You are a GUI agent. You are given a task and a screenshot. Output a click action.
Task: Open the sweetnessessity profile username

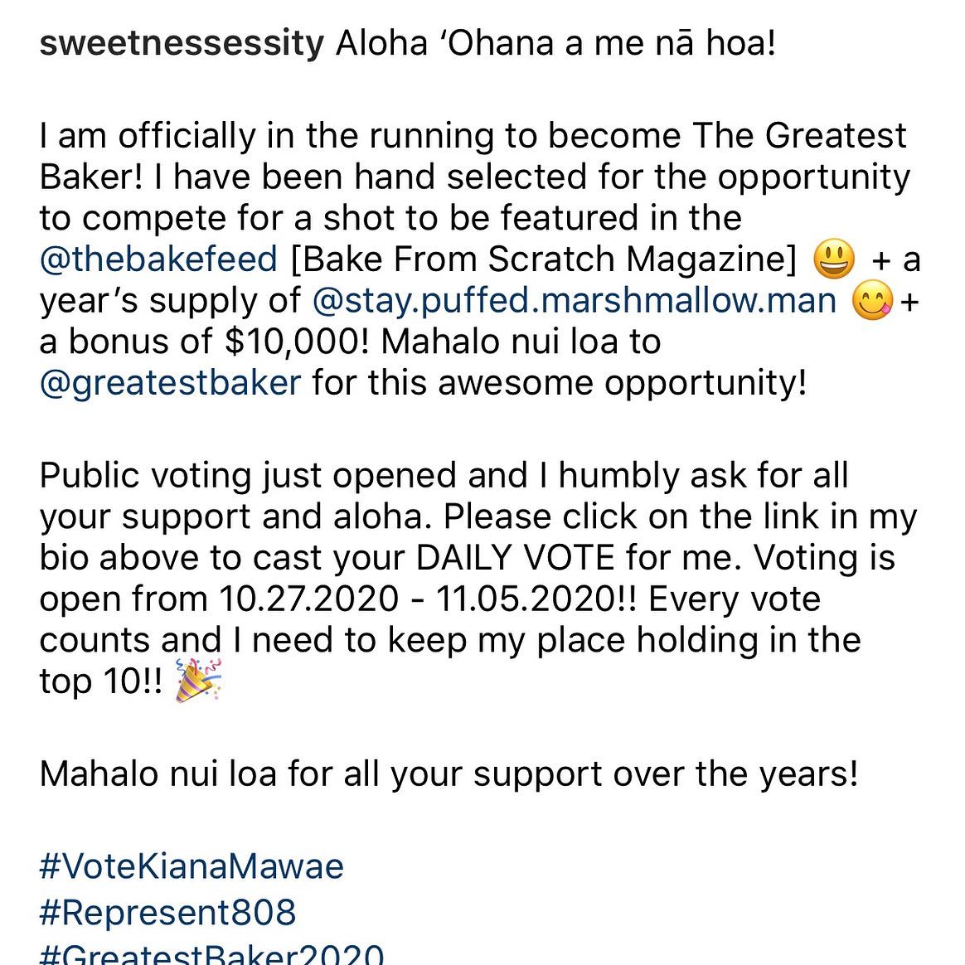pyautogui.click(x=182, y=44)
